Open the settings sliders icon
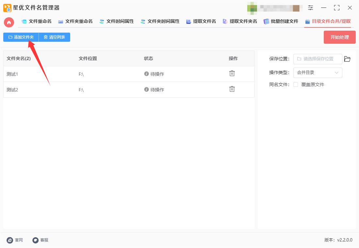This screenshot has width=359, height=248. (x=310, y=8)
